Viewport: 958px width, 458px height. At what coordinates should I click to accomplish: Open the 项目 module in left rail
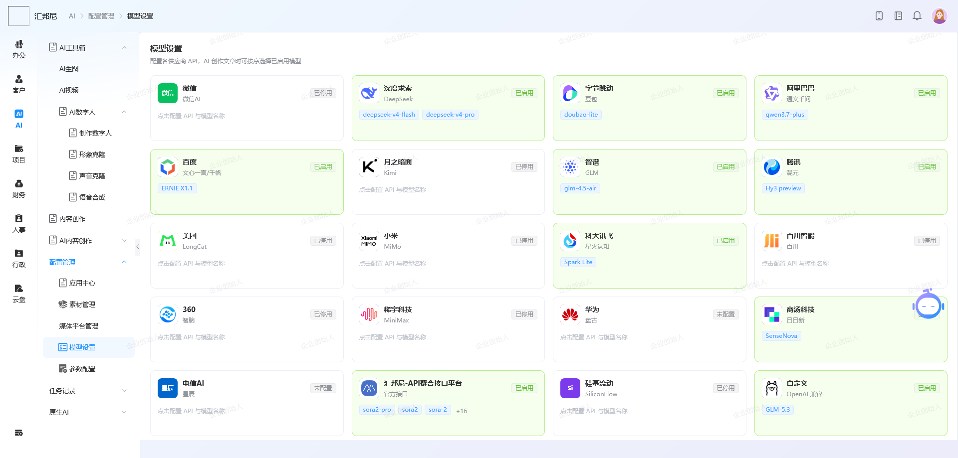coord(19,154)
